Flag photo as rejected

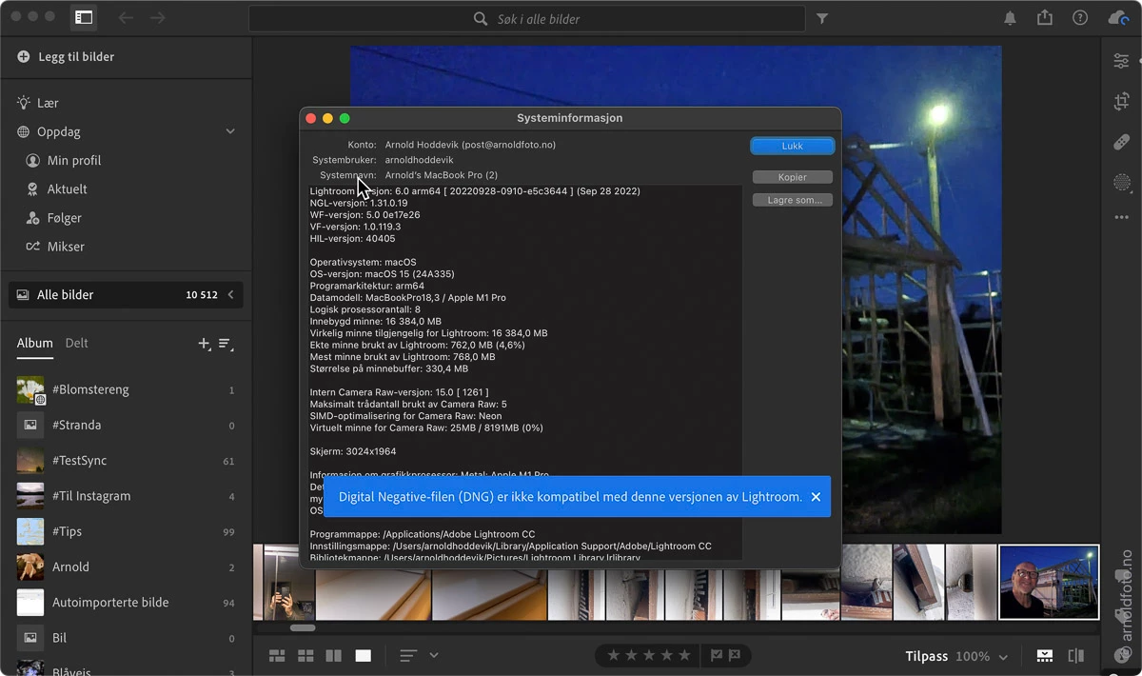pos(736,656)
